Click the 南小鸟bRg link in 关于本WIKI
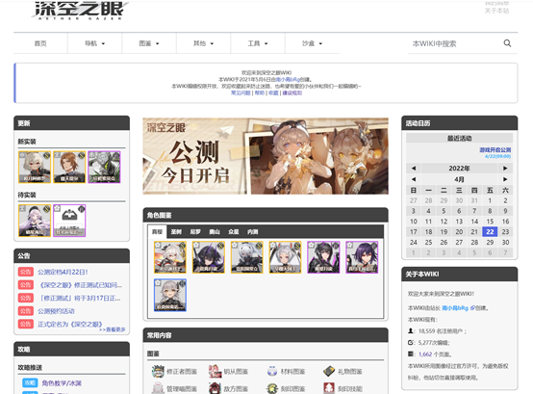This screenshot has height=394, width=533. click(455, 308)
